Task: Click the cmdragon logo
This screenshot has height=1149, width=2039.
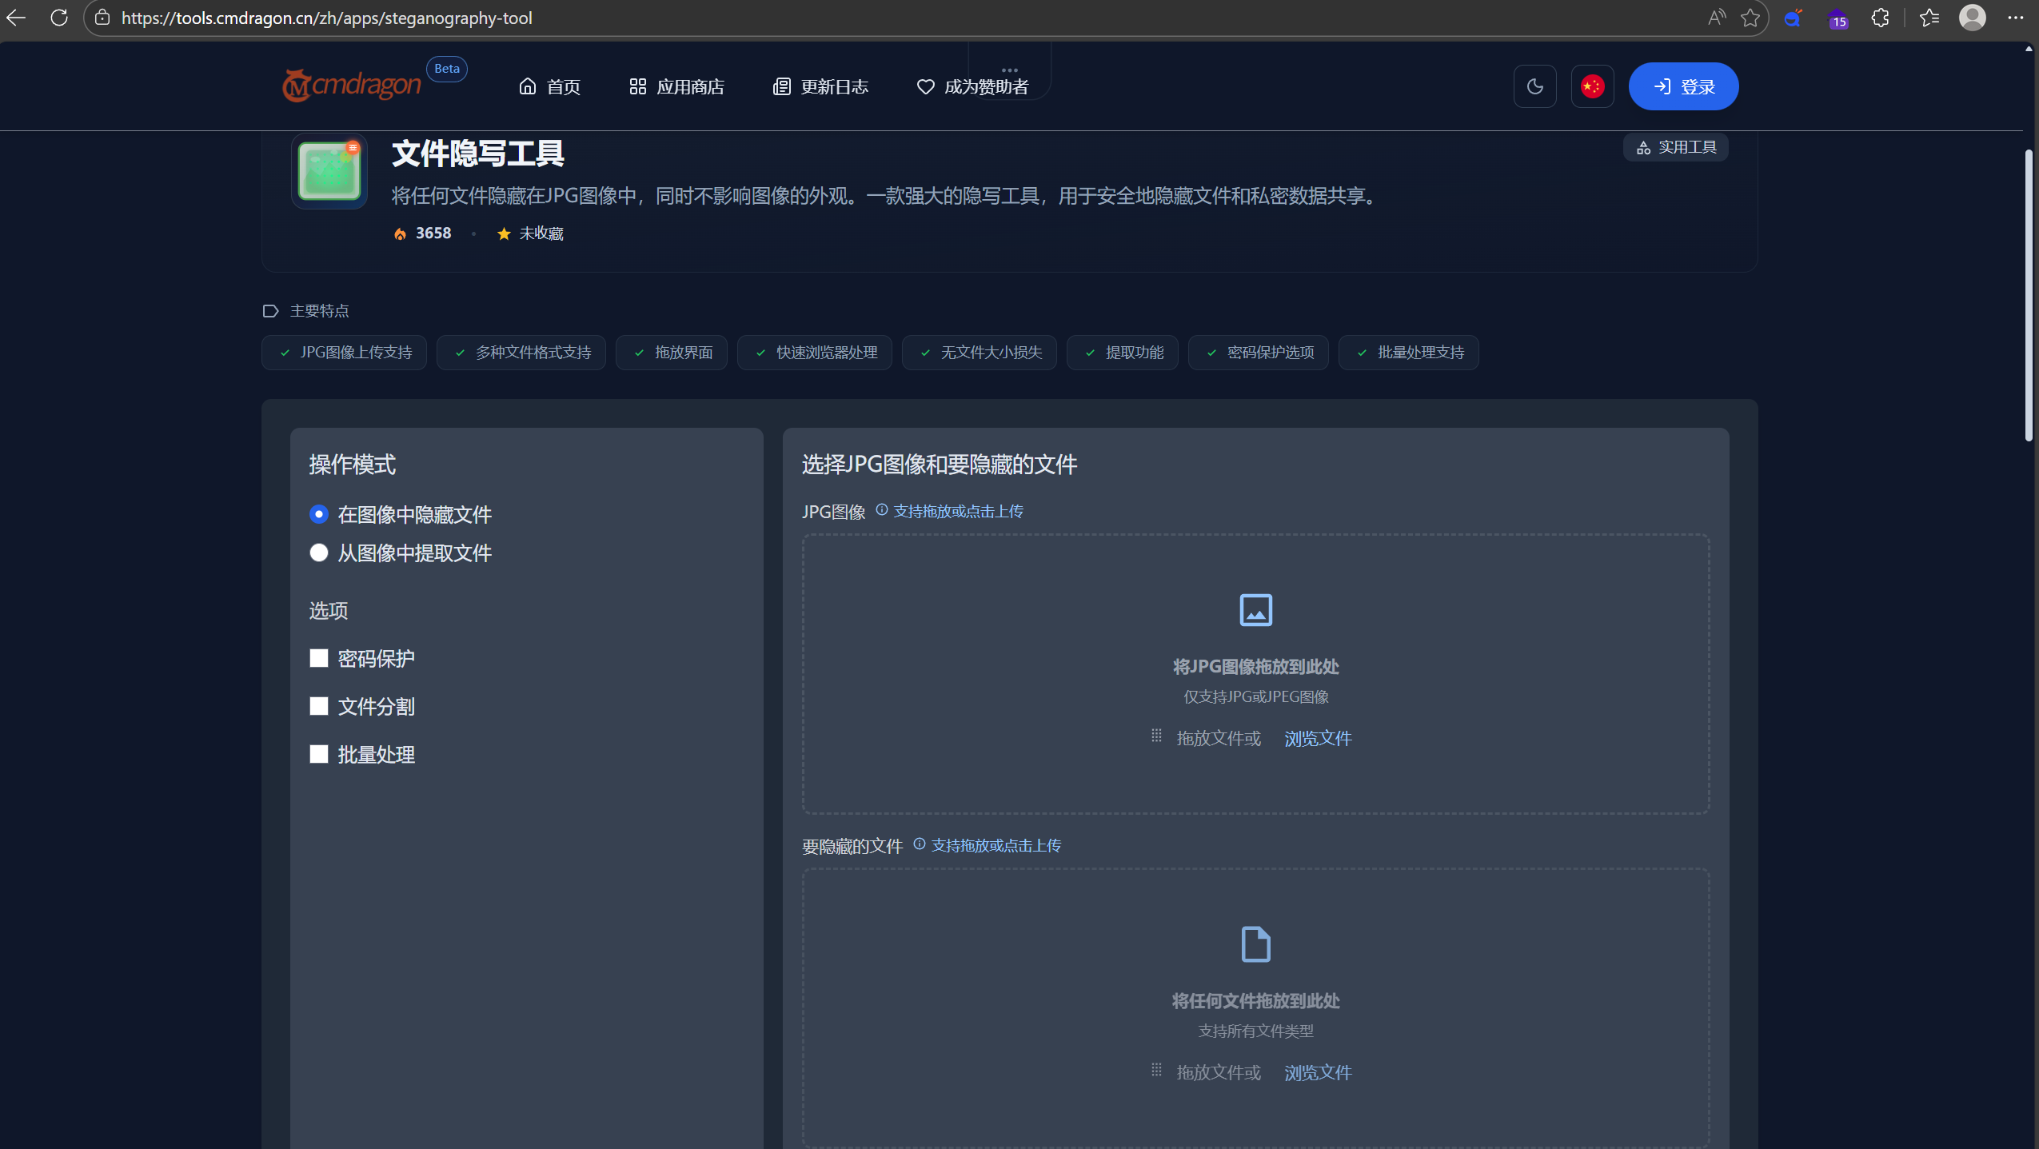Action: [x=352, y=86]
